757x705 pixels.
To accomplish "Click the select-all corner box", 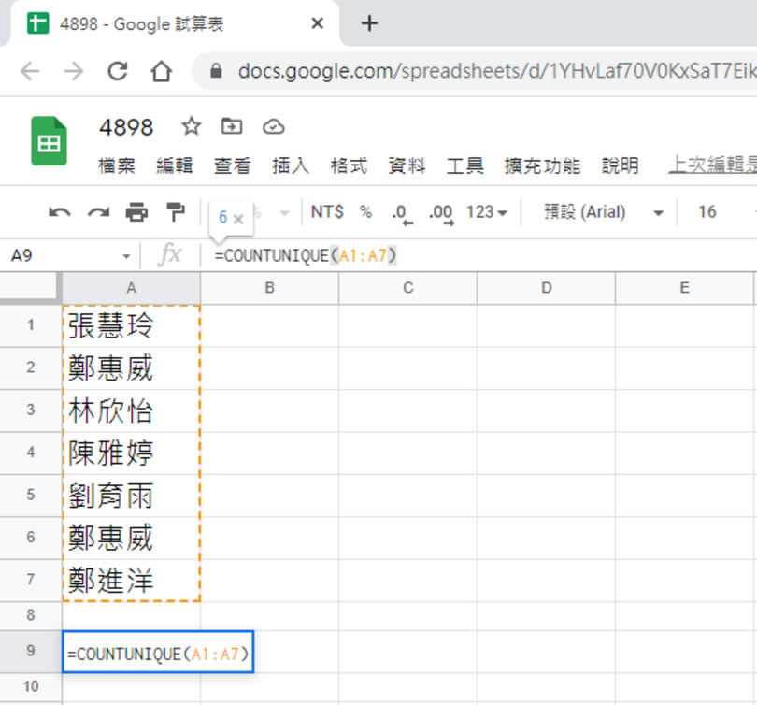I will pos(30,288).
